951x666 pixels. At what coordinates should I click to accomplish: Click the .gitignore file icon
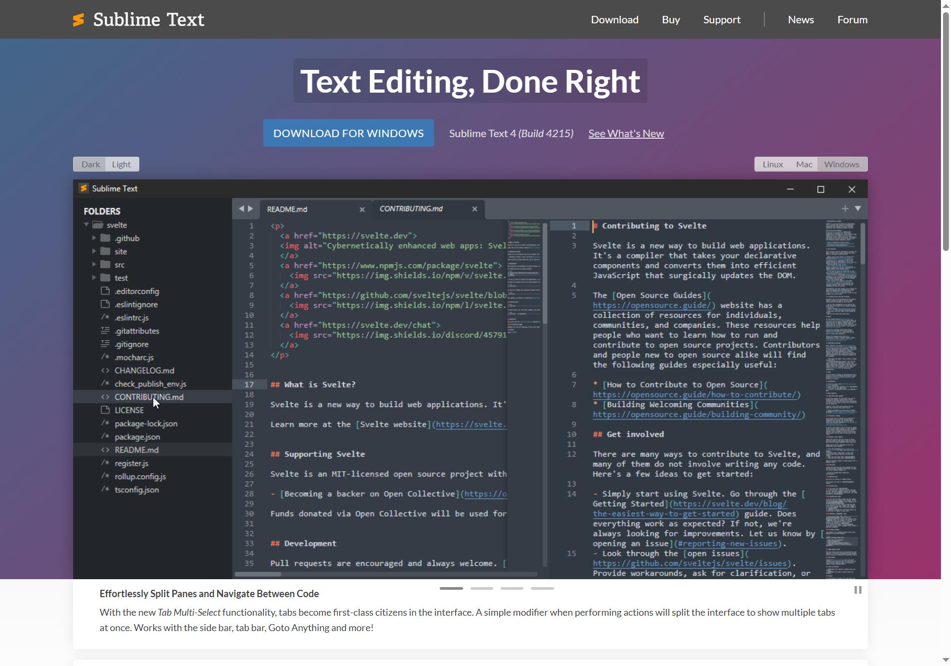coord(105,344)
